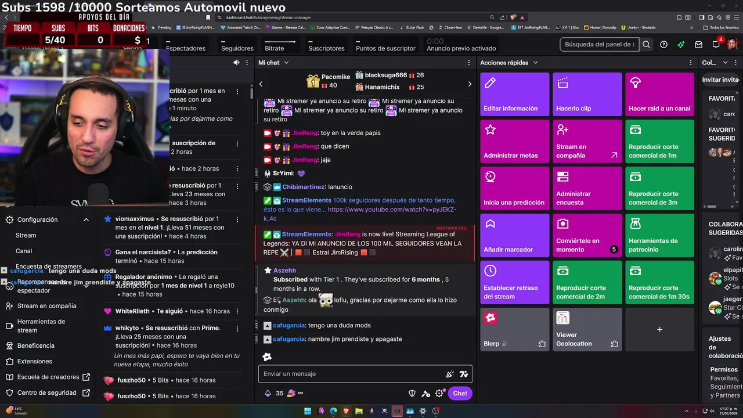The width and height of the screenshot is (743, 418).
Task: Run Reproducir corte comercial de 1m 30s
Action: click(x=659, y=282)
